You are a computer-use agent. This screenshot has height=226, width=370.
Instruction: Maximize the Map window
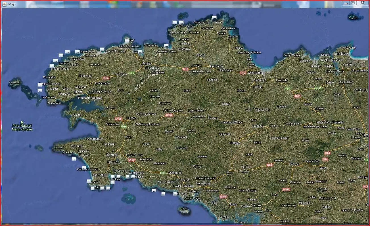tap(353, 3)
